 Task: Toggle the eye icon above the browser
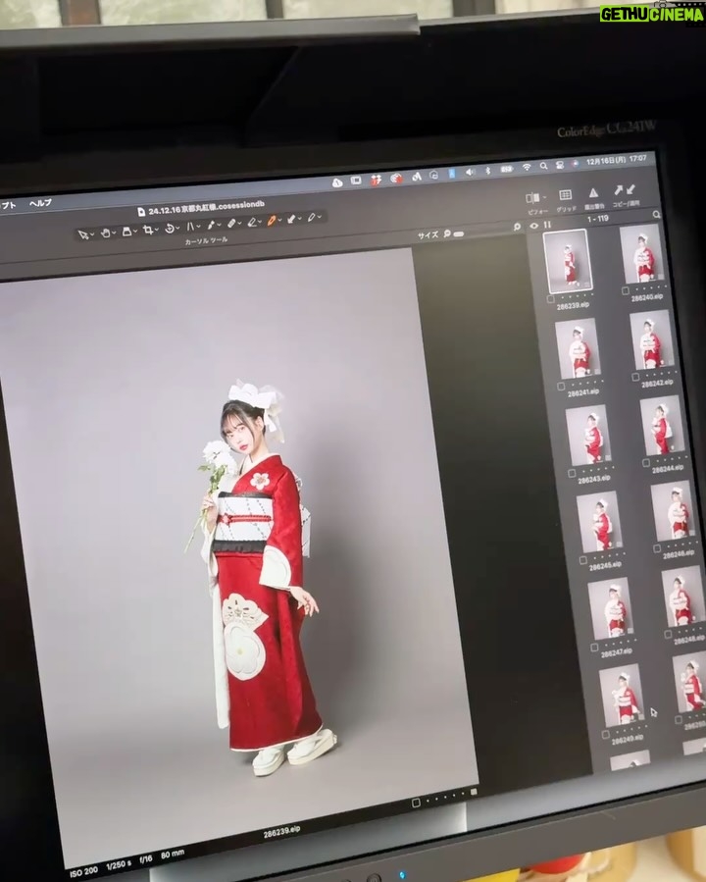point(534,226)
